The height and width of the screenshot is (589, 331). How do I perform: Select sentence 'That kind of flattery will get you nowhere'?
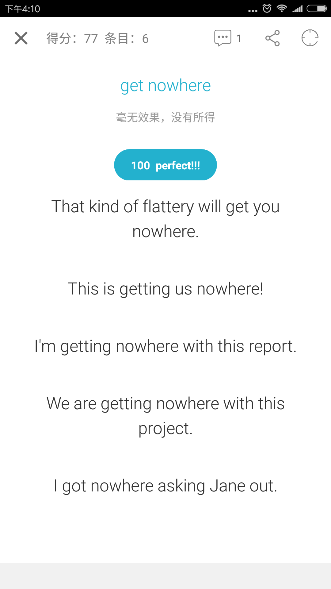coord(165,219)
